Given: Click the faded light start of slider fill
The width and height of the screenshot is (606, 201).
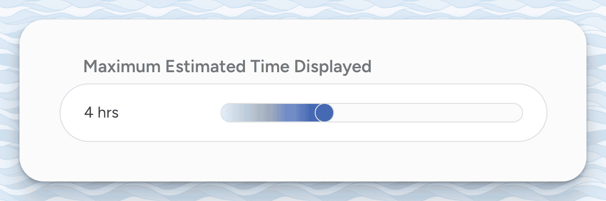Looking at the screenshot, I should pyautogui.click(x=230, y=113).
